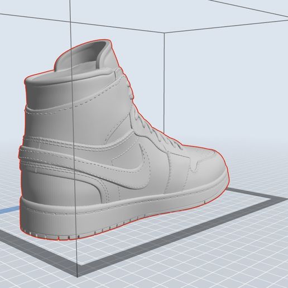Click the back vertical edge of the build volume
Screen dimensions: 288x288
tap(164, 82)
